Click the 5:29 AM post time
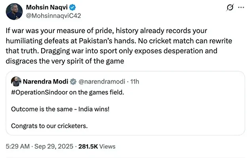249x158 pixels. click(x=17, y=146)
